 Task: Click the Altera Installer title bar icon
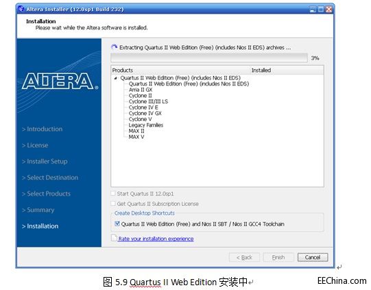pyautogui.click(x=21, y=9)
